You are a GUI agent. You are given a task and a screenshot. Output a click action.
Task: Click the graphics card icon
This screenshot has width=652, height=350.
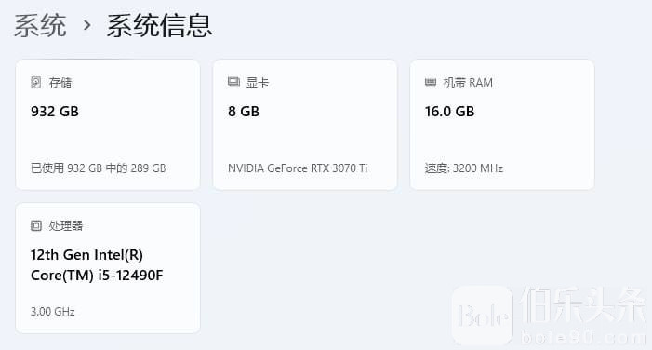[x=233, y=82]
